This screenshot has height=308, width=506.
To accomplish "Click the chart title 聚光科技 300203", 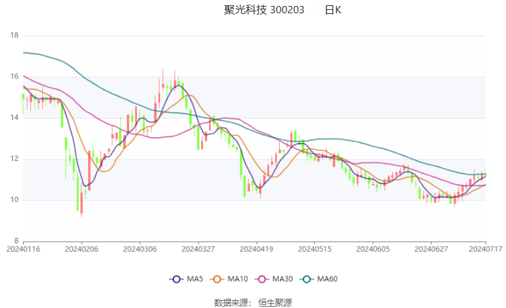I will tap(264, 10).
